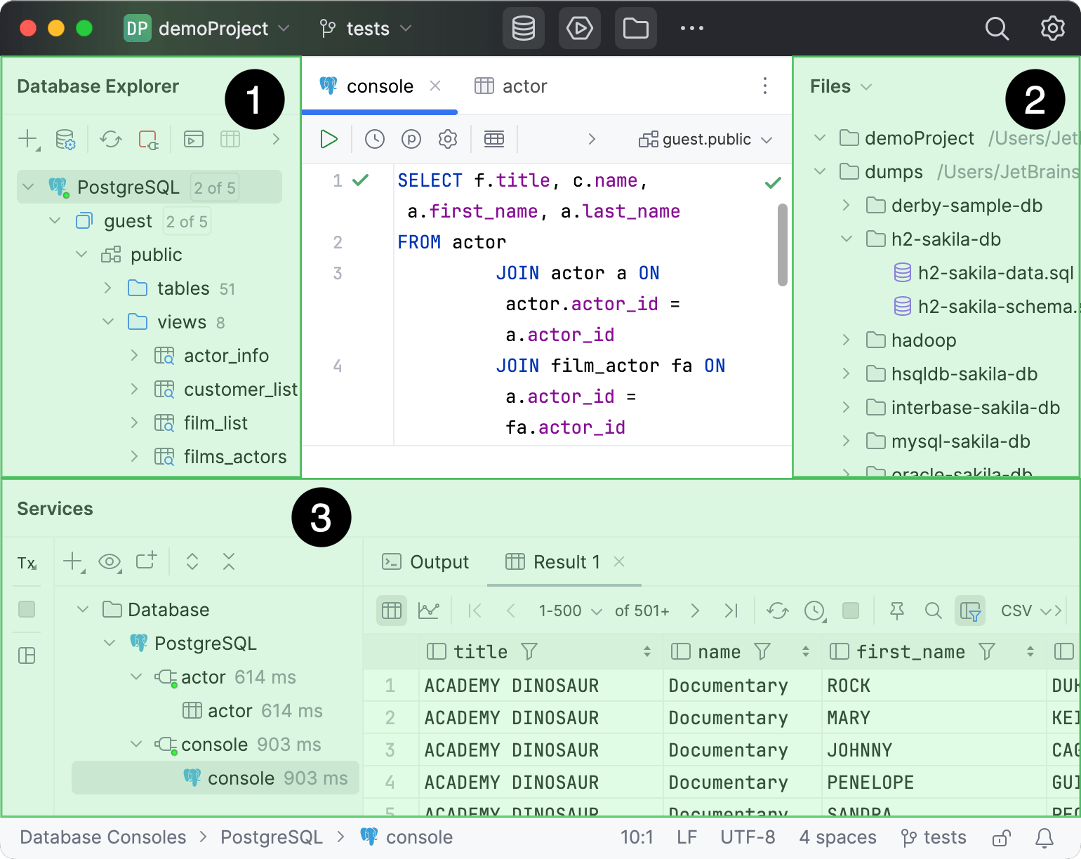Expand the tables folder in Database Explorer

(x=108, y=288)
